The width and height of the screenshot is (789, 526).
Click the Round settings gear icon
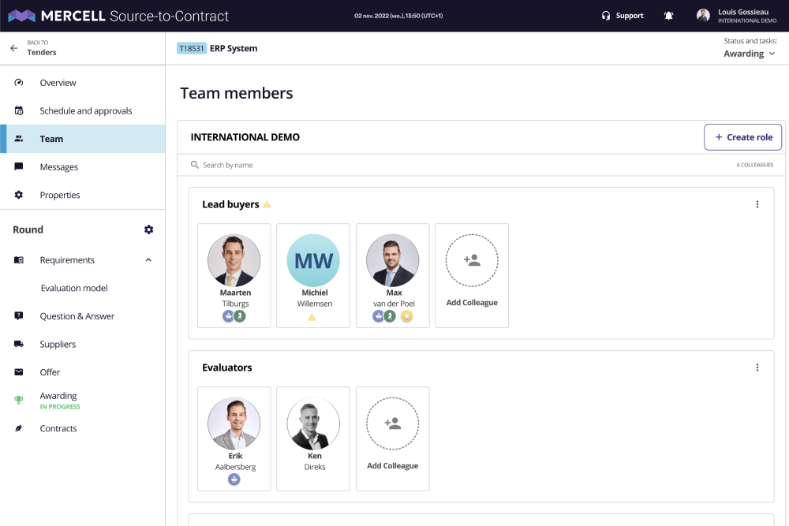149,229
